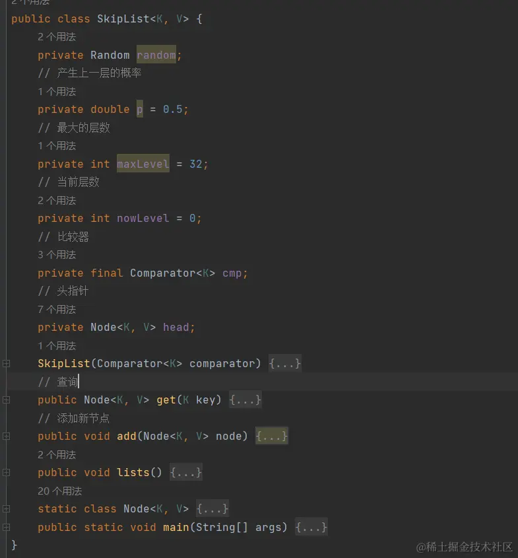This screenshot has height=558, width=518.
Task: Click the comment '// 头指针'
Action: tap(63, 291)
